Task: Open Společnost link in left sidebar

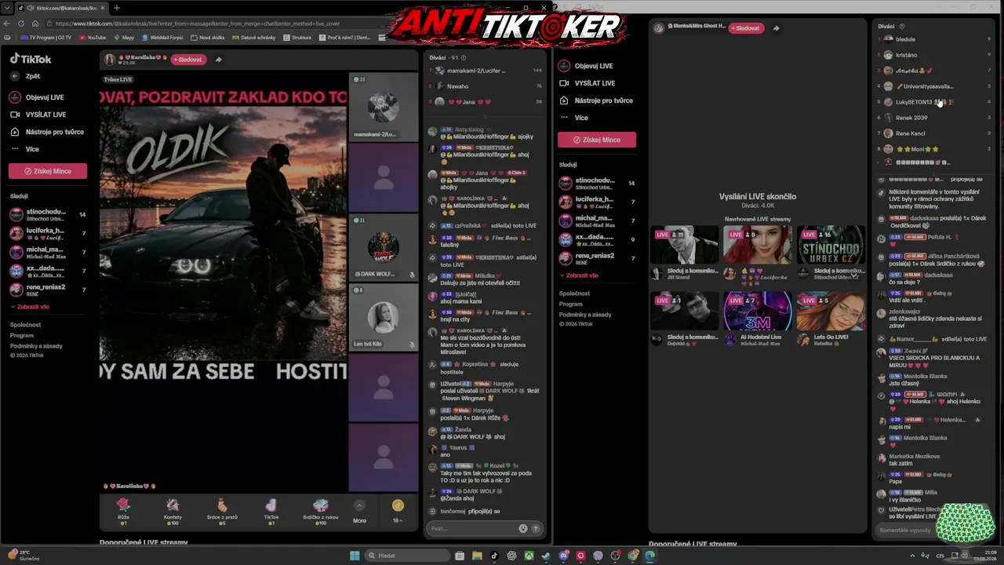Action: pos(26,325)
